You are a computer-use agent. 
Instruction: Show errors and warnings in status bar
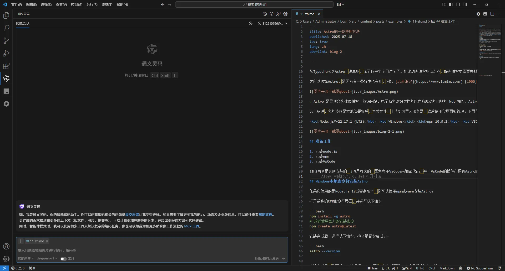[18, 268]
